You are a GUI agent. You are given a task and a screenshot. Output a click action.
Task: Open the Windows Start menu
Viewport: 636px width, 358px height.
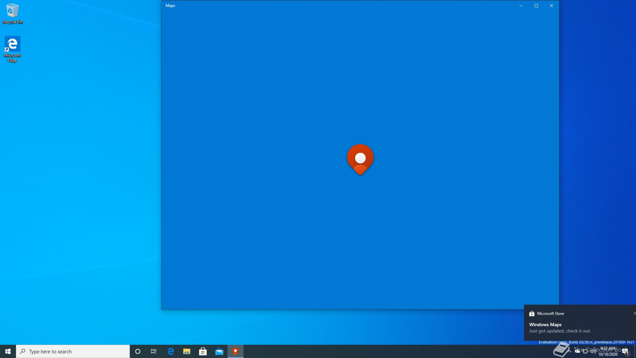[x=8, y=351]
